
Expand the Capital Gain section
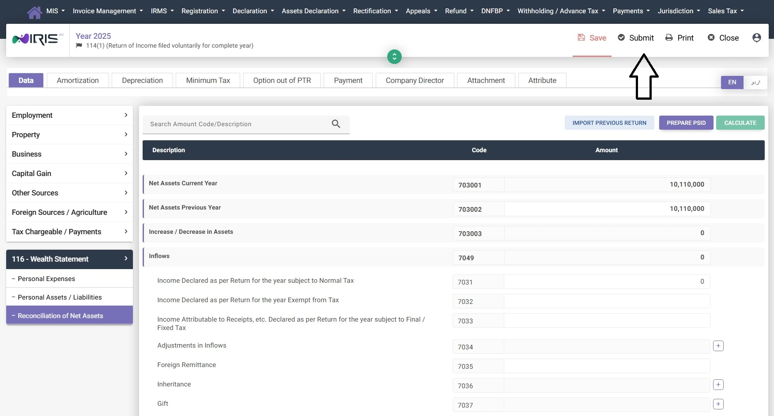tap(69, 173)
